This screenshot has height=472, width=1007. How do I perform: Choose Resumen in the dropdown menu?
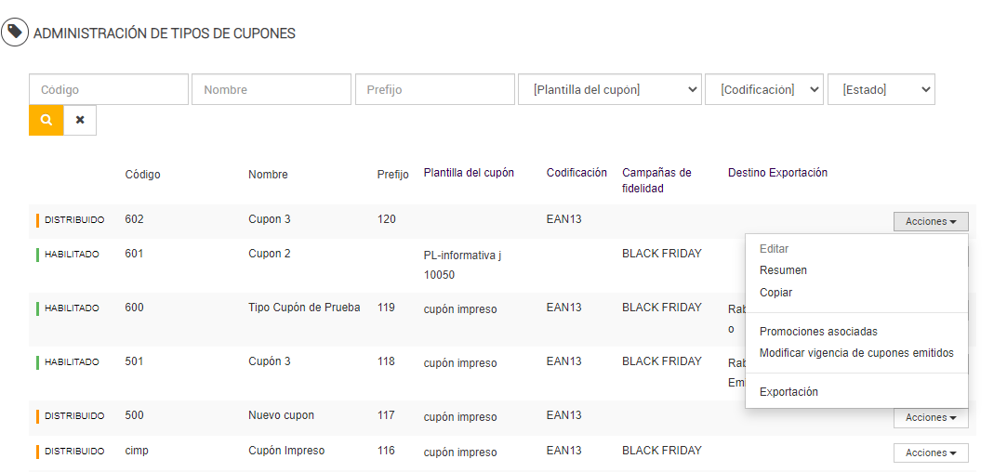[783, 270]
